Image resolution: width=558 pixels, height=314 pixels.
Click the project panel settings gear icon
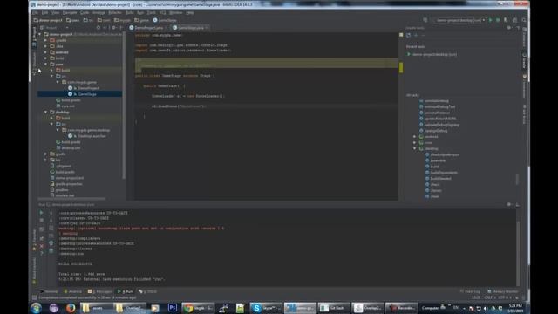coord(113,28)
